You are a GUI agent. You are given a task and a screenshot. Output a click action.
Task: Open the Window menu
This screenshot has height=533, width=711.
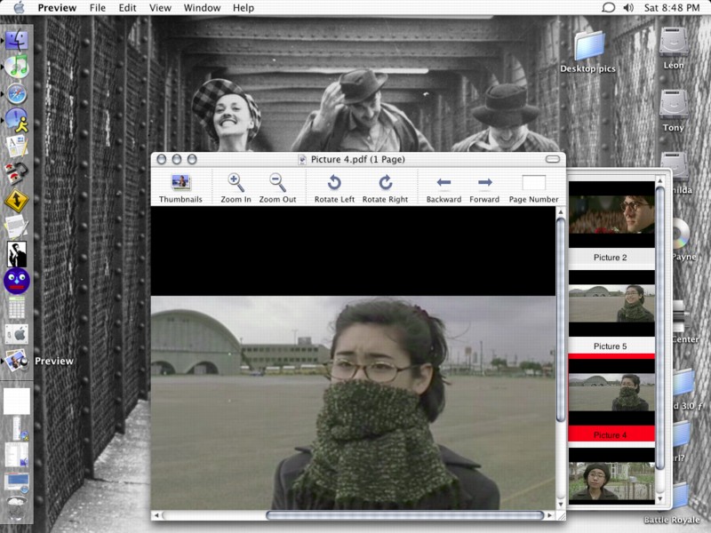point(202,8)
